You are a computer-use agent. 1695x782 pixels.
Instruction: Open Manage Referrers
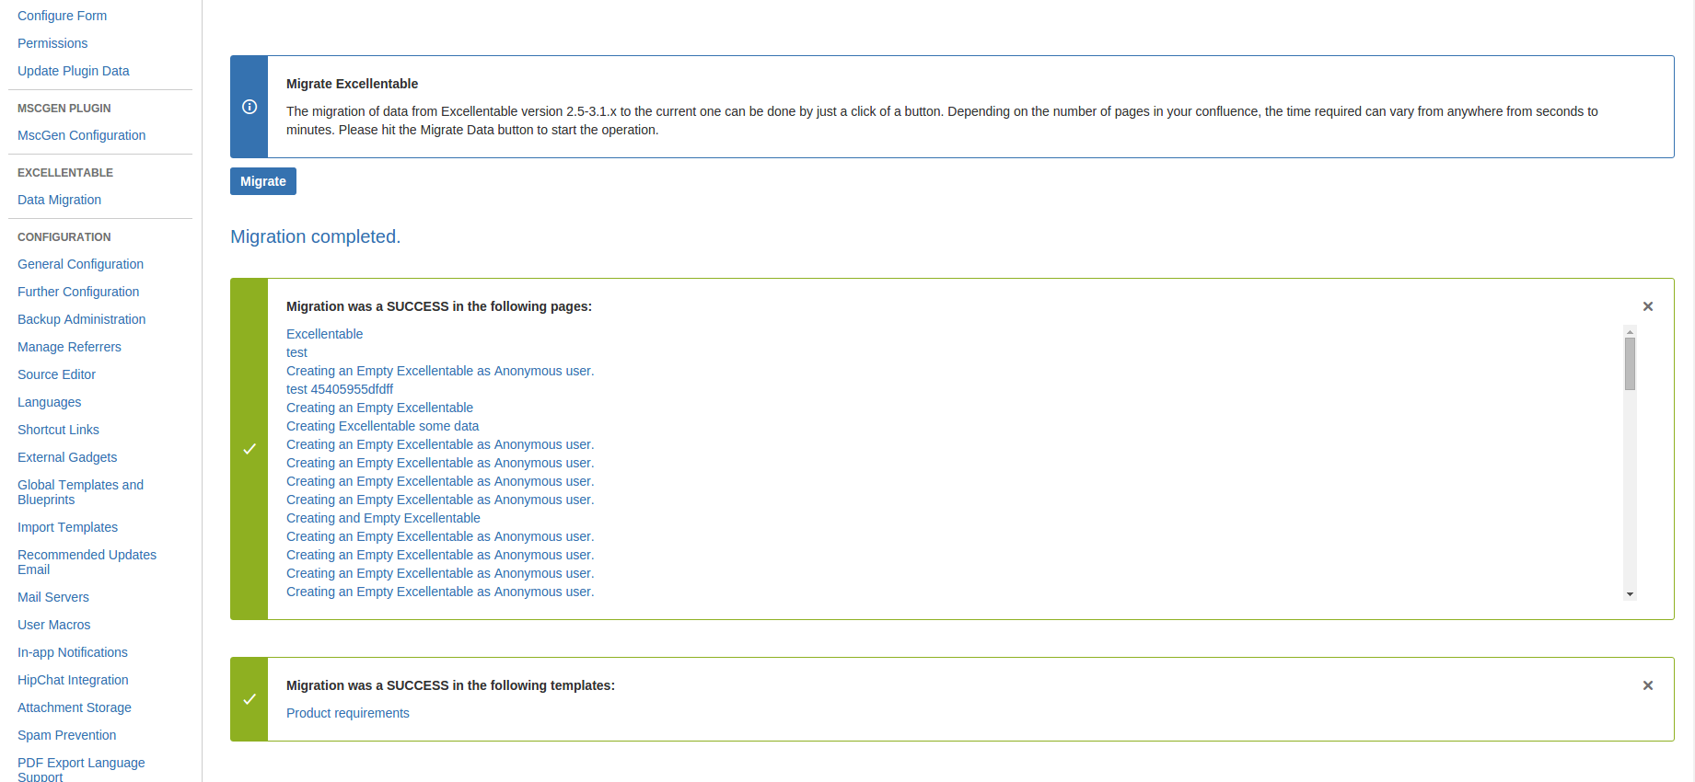coord(69,347)
